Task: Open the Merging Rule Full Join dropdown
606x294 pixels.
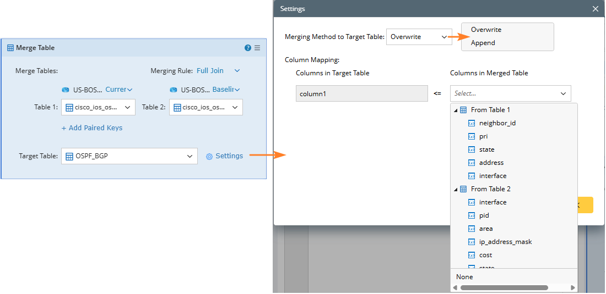Action: pos(237,71)
